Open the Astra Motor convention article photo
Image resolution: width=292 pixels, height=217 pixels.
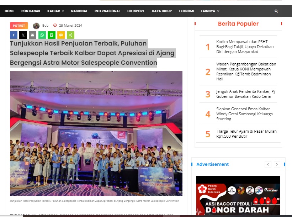pyautogui.click(x=96, y=133)
